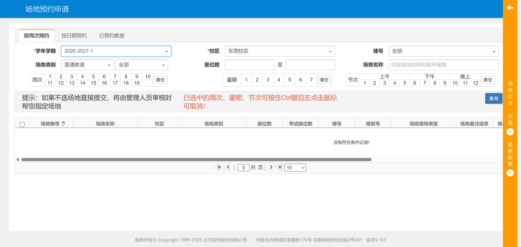The image size is (521, 247).
Task: Click the horizontal scrollbar thumb below the table
Action: (196, 159)
